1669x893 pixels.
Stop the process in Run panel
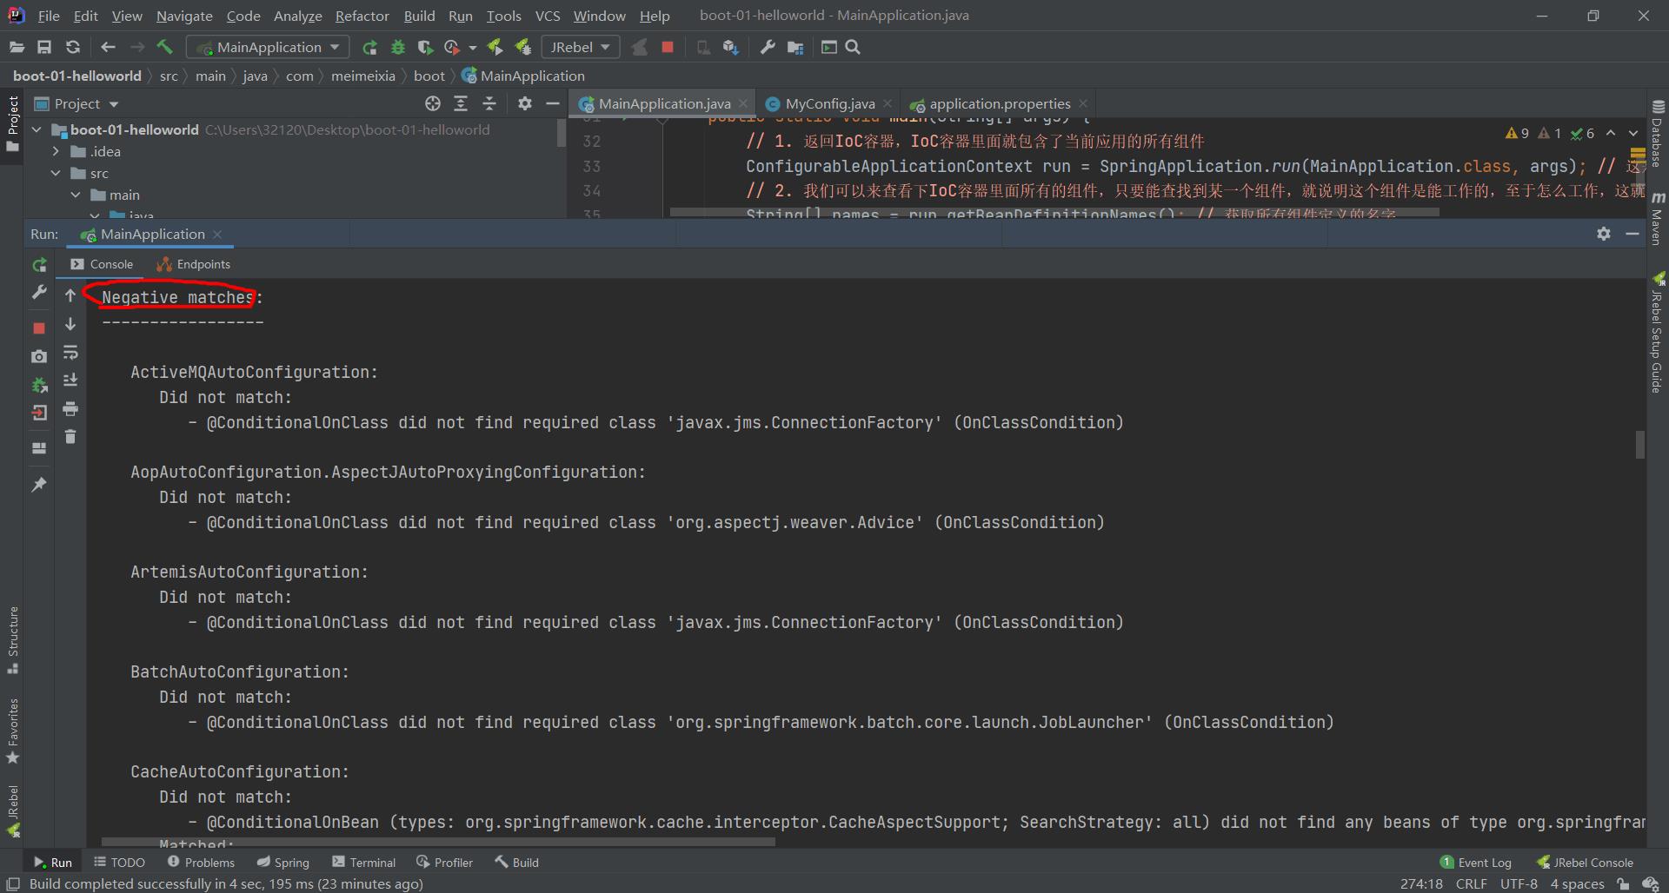(x=39, y=327)
